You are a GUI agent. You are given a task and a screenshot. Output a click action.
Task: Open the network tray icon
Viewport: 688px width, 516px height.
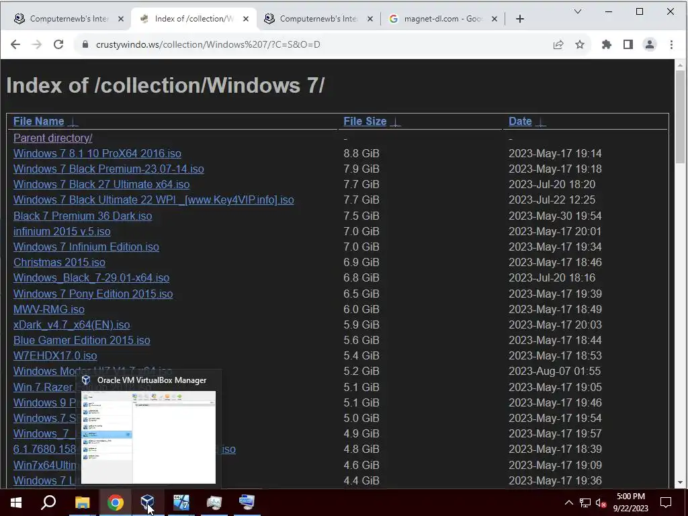pyautogui.click(x=585, y=503)
